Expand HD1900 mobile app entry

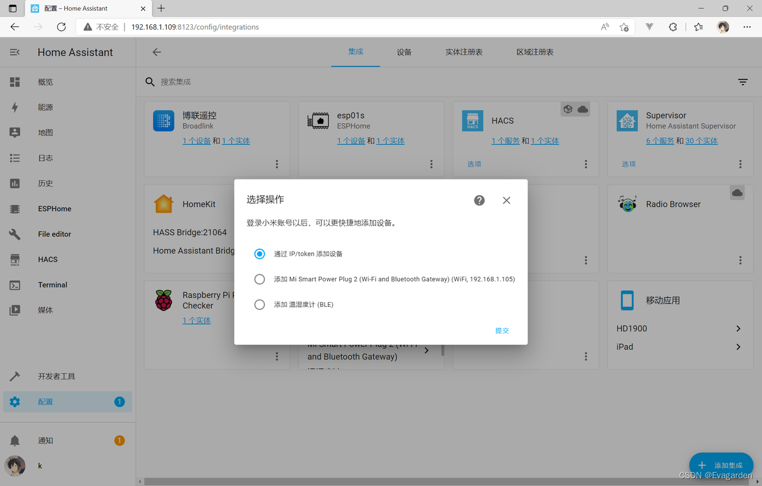point(738,328)
